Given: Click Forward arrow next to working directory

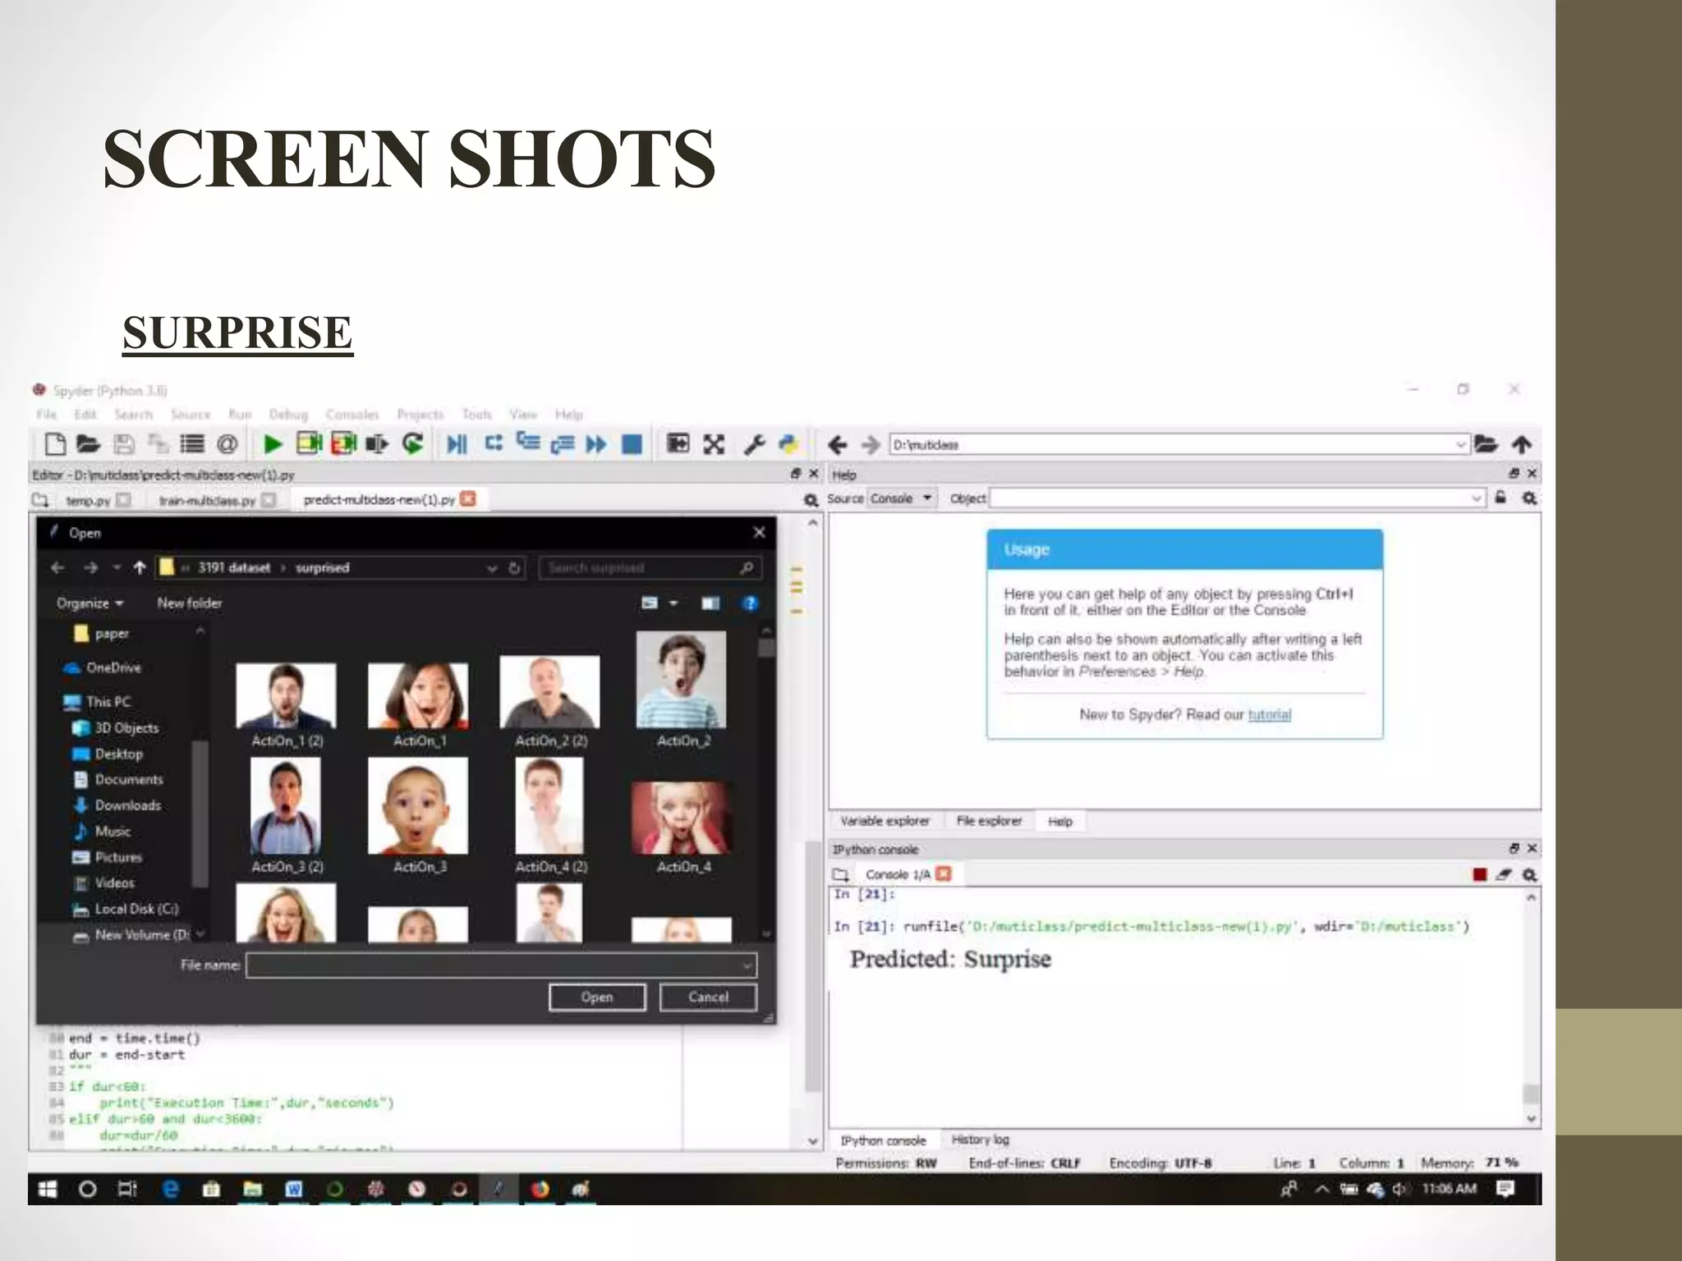Looking at the screenshot, I should [x=871, y=445].
